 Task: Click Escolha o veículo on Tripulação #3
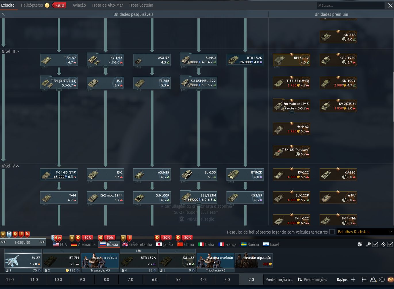click(x=100, y=261)
